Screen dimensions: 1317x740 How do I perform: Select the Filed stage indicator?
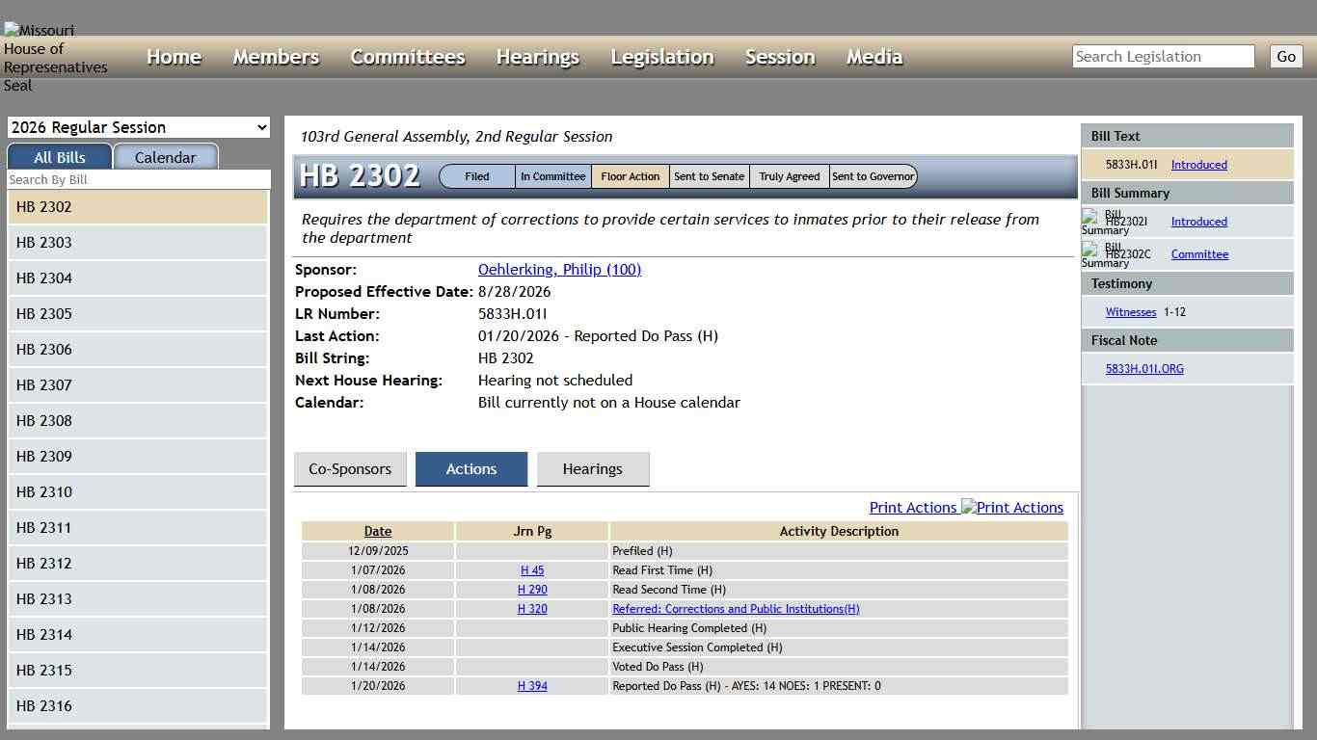(x=476, y=176)
